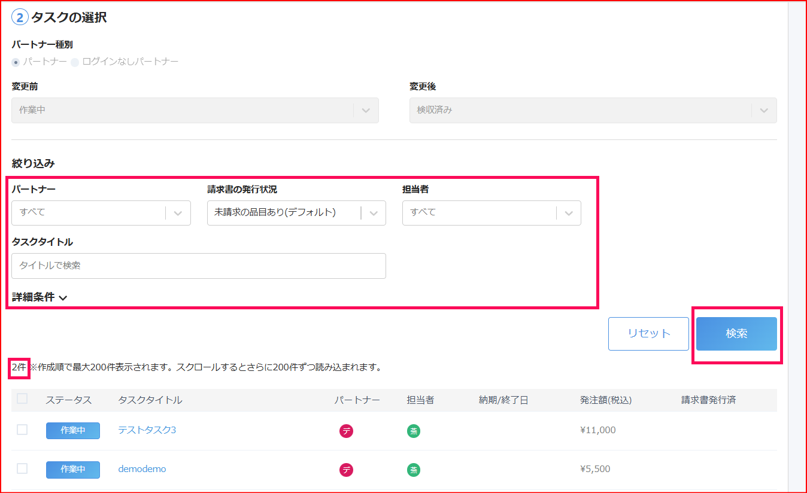Screen dimensions: 807x493
Task: Open the demodemo task link
Action: coord(142,469)
